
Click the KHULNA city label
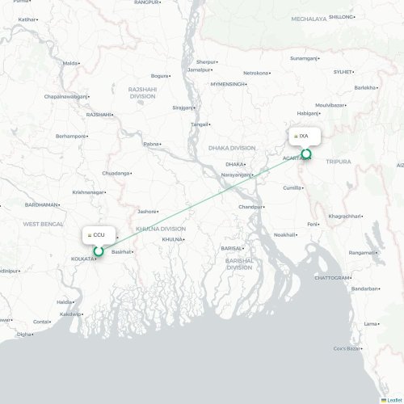point(172,239)
